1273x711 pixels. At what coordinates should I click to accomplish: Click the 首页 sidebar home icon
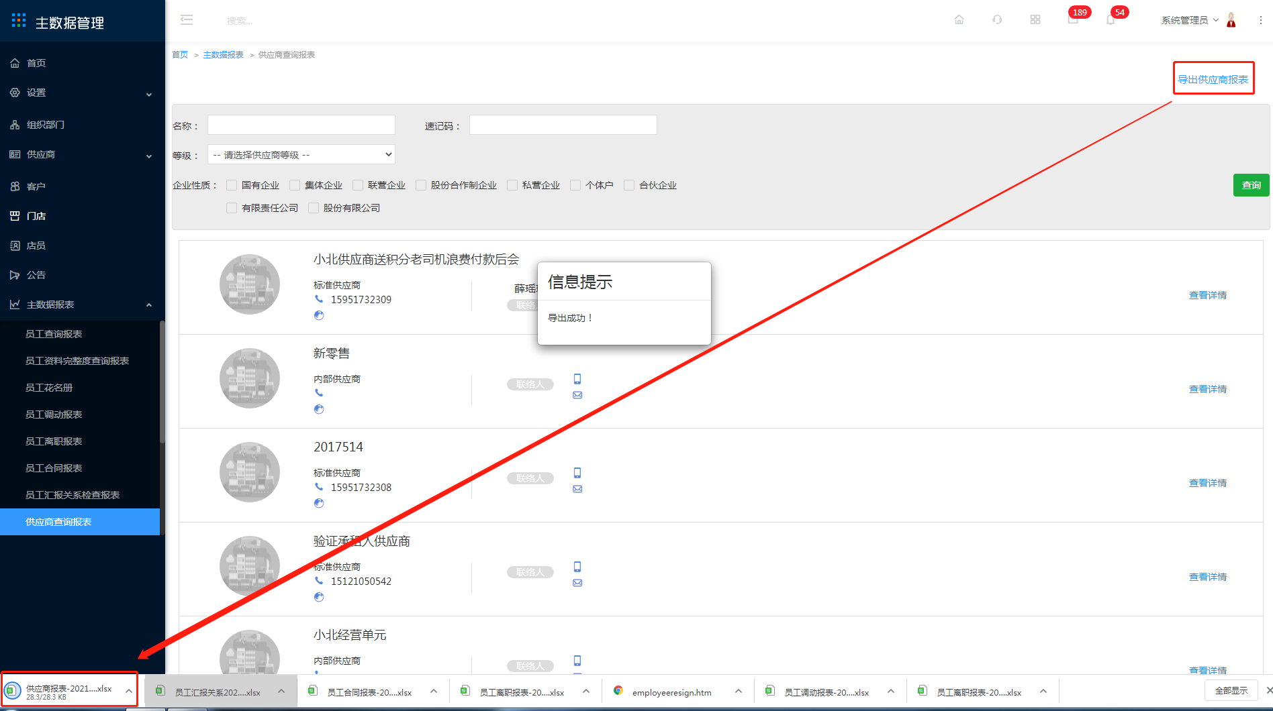15,63
